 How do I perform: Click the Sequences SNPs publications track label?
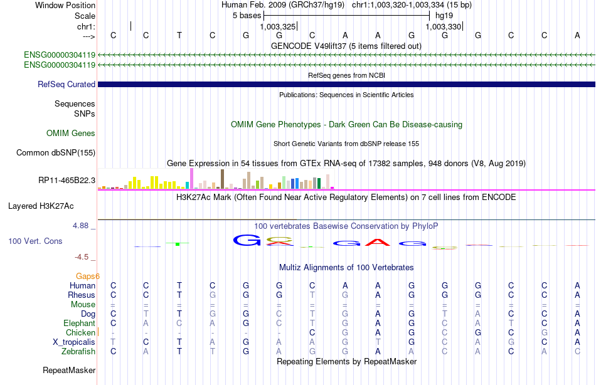click(x=75, y=108)
